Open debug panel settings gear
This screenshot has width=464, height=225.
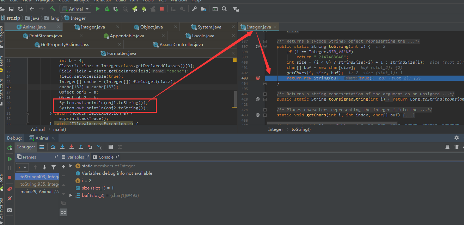(457, 138)
